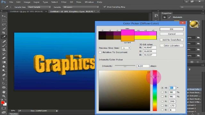Image resolution: width=205 pixels, height=115 pixels.
Task: Select the Gradient tool
Action: click(x=4, y=62)
